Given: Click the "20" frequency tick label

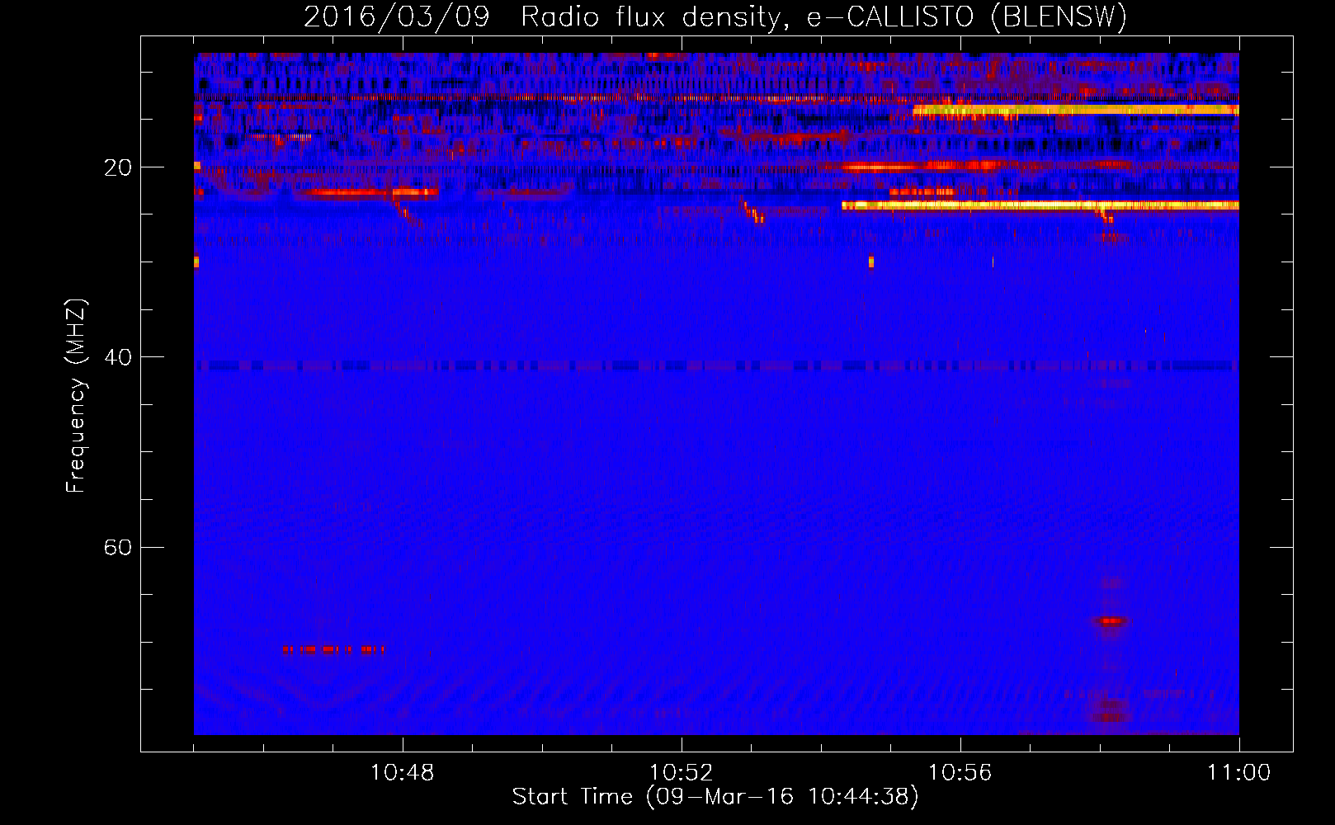Looking at the screenshot, I should coord(118,167).
